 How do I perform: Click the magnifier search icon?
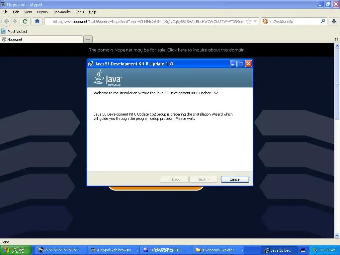pos(323,21)
